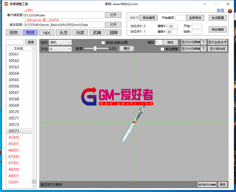Image resolution: width=236 pixels, height=192 pixels.
Task: Click the 结束 input field
Action: (197, 32)
